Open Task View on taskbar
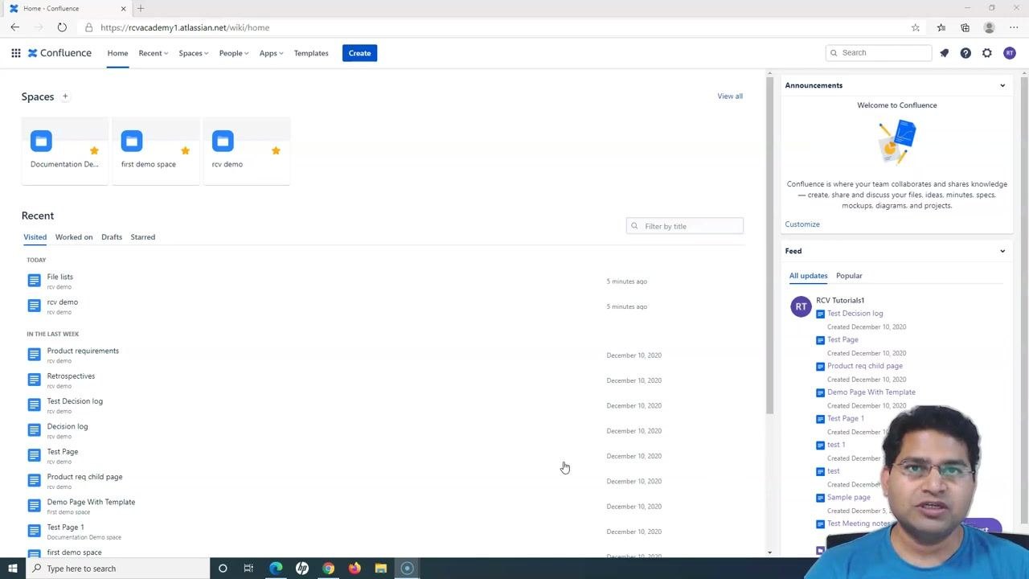The width and height of the screenshot is (1029, 579). (248, 569)
